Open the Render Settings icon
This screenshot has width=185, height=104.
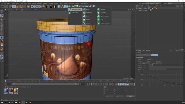55,7
